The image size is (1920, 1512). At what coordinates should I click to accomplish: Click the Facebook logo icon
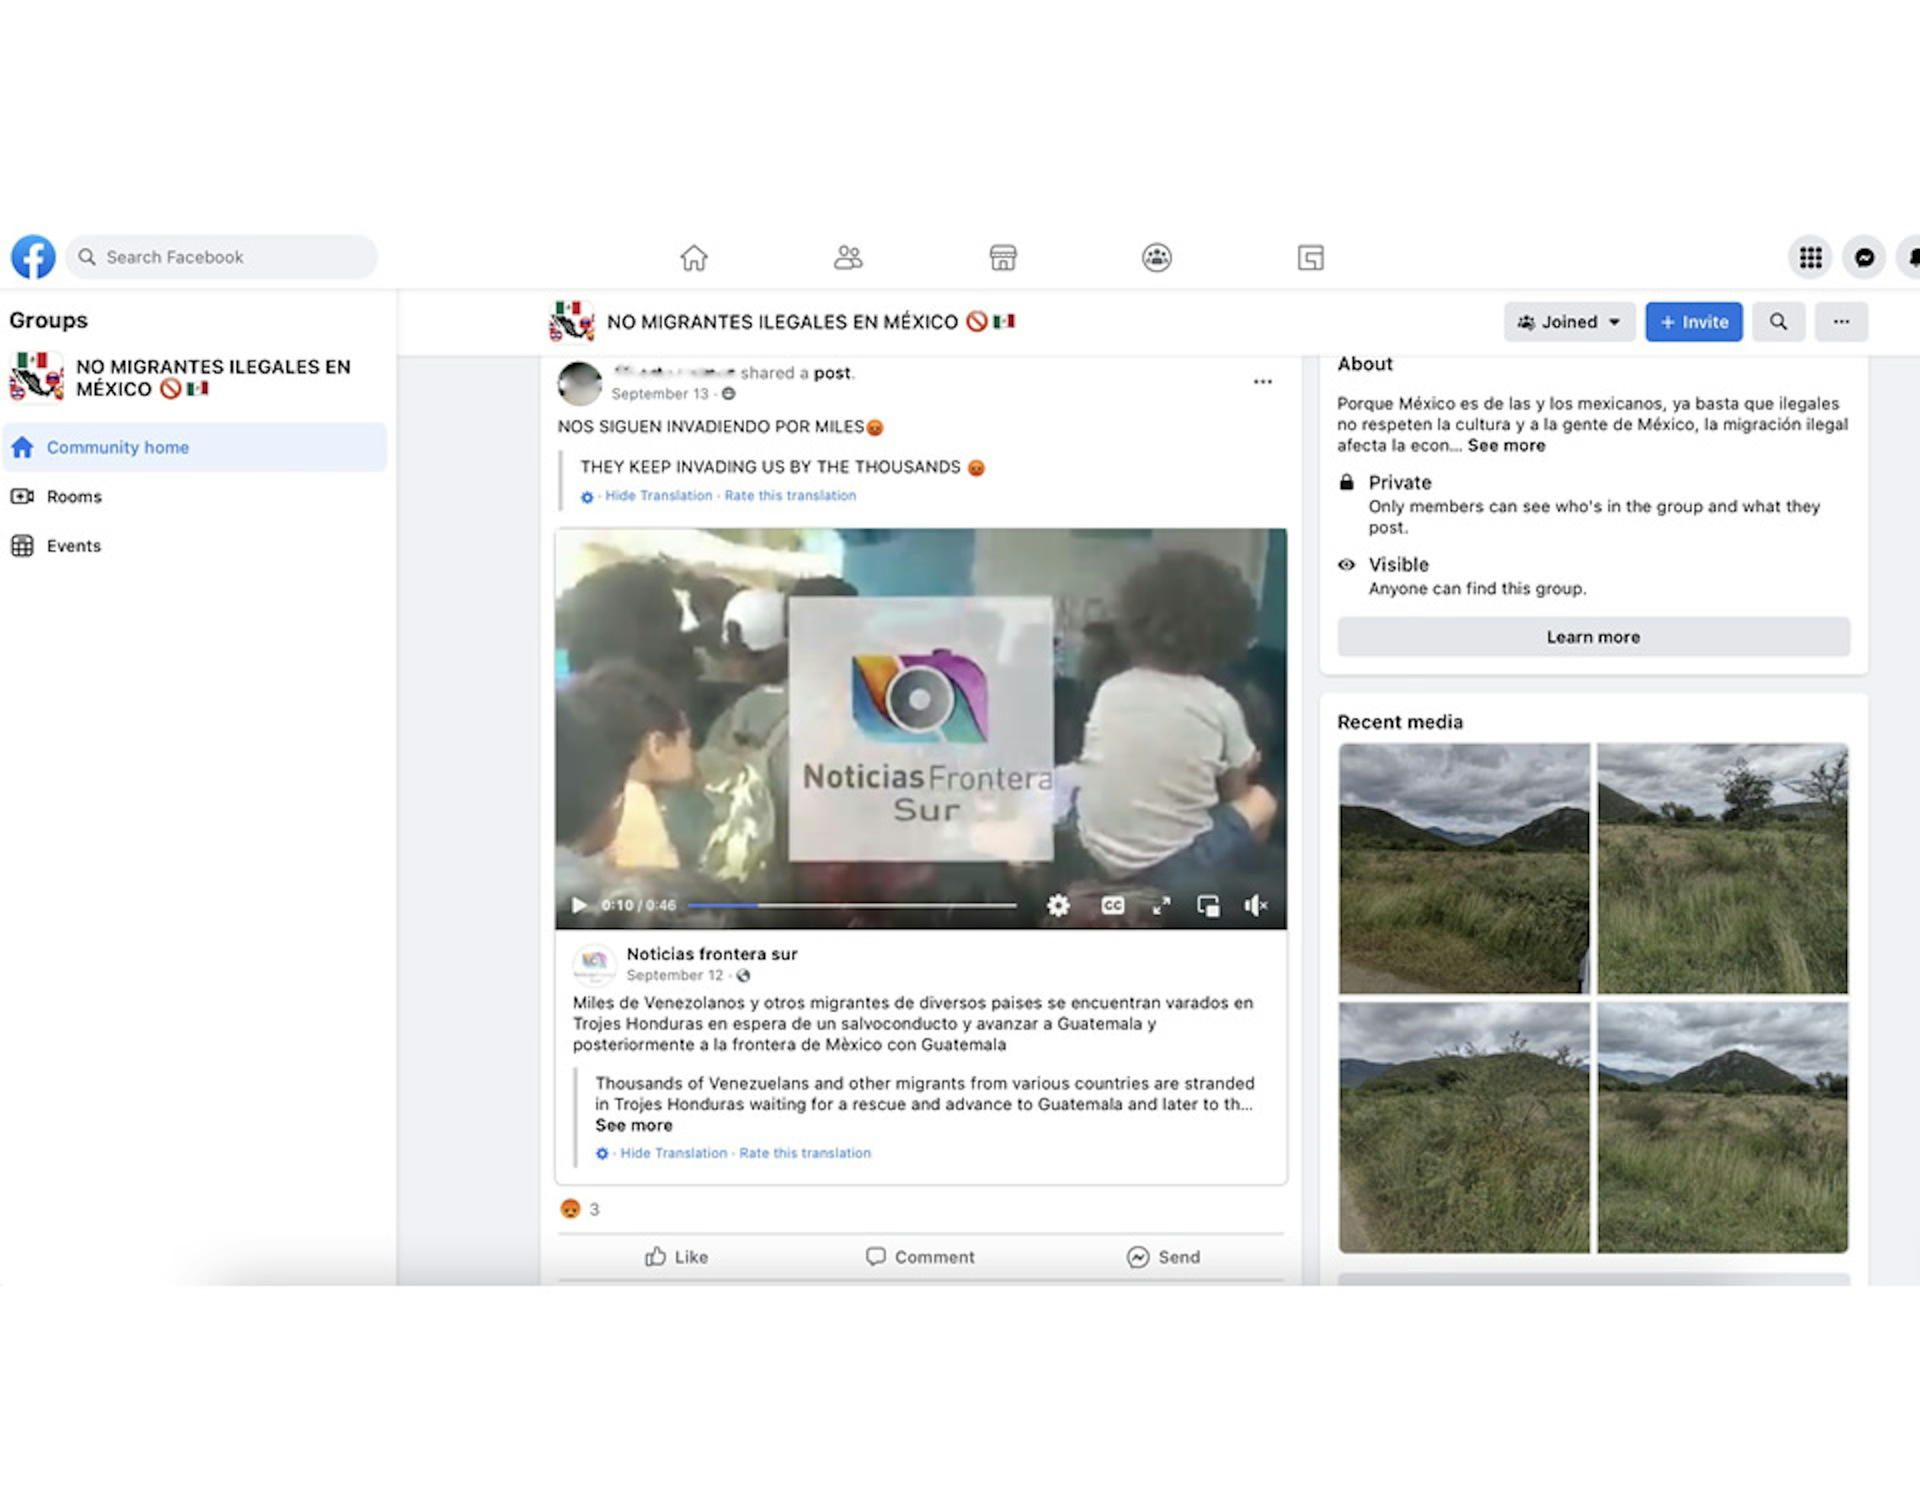tap(33, 256)
